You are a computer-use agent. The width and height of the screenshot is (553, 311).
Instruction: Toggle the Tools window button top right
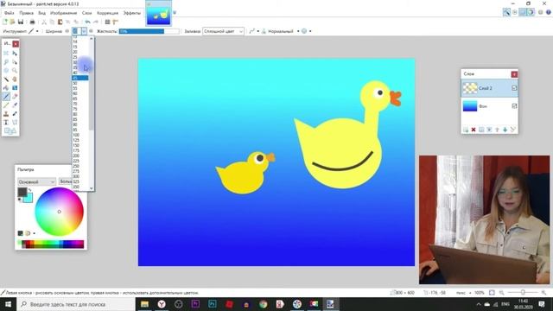[x=506, y=12]
